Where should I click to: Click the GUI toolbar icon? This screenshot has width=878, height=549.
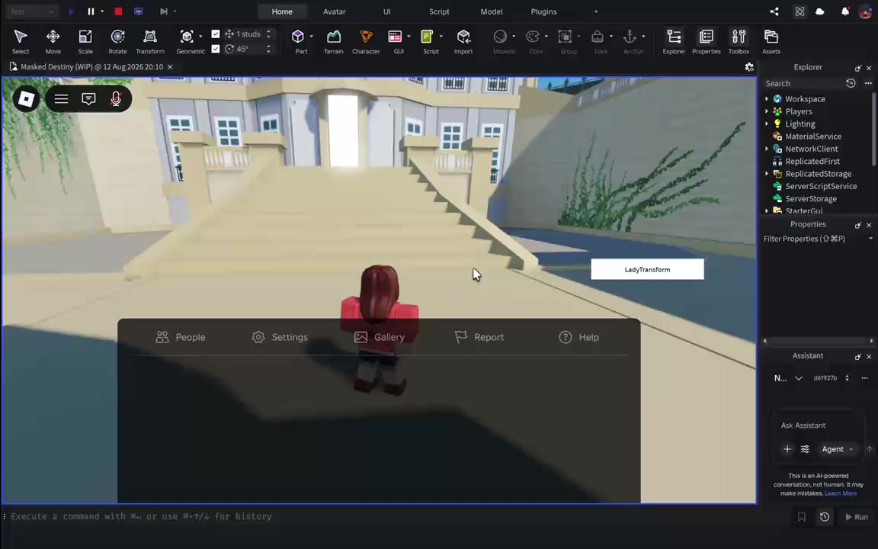point(395,37)
